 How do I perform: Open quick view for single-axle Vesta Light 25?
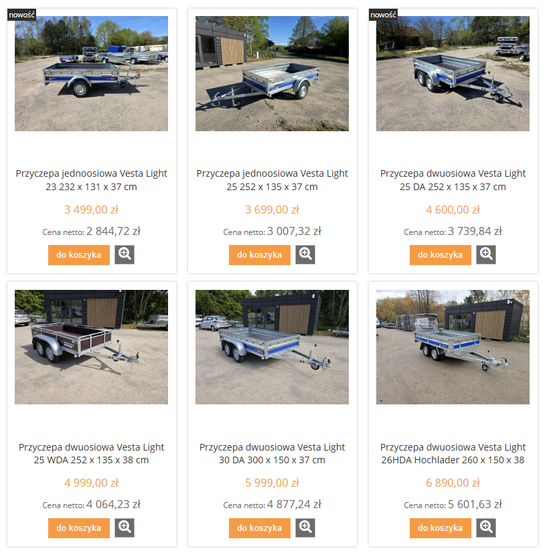(x=305, y=254)
